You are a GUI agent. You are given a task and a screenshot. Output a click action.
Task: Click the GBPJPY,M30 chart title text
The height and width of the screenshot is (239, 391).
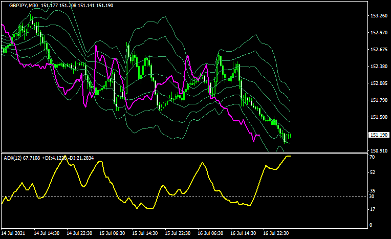coord(24,6)
